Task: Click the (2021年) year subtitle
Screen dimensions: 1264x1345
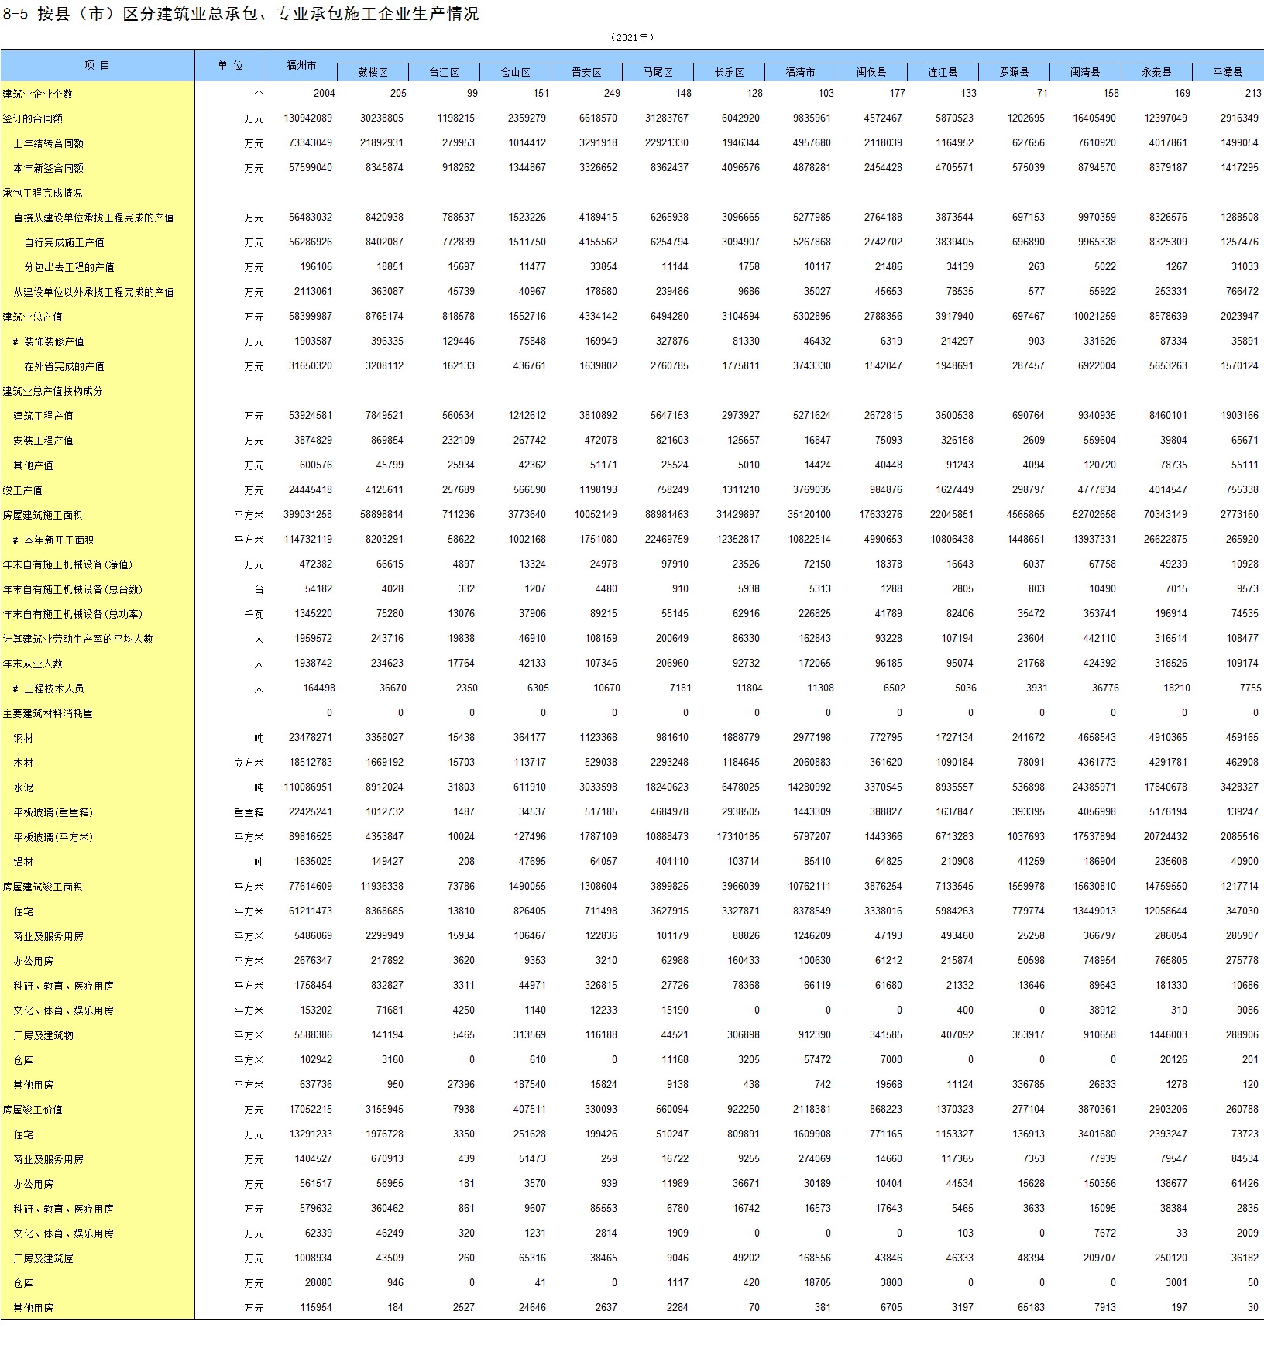Action: point(632,37)
